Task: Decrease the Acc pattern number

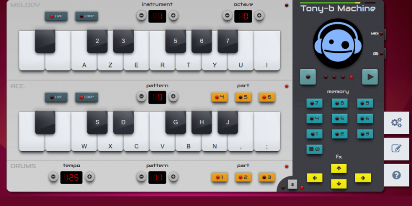Action: tap(141, 97)
